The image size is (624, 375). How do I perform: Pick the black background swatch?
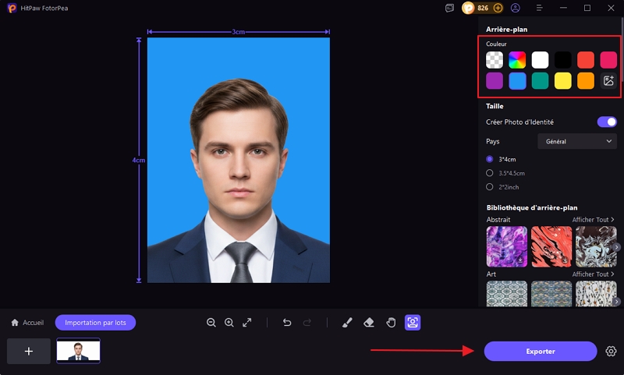(562, 60)
